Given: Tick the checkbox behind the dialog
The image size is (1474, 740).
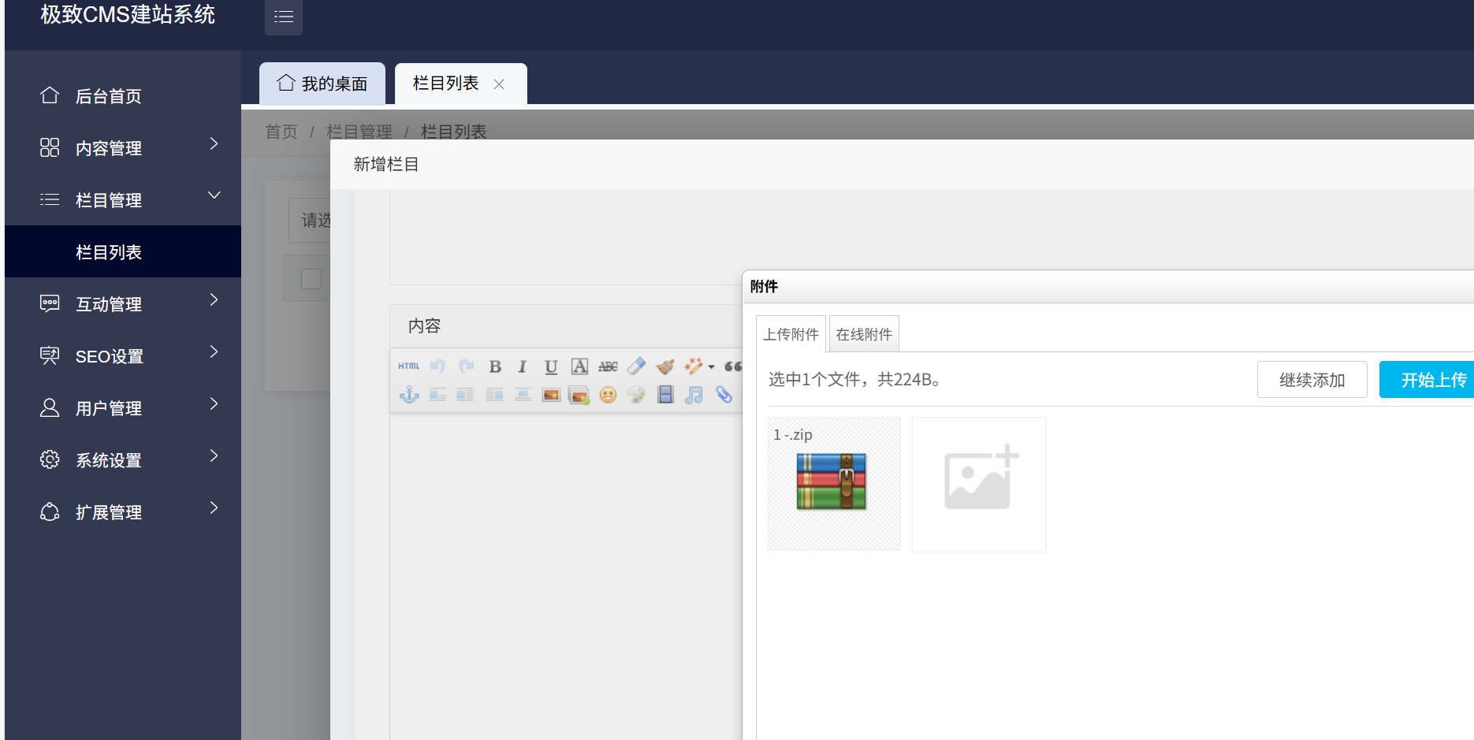Looking at the screenshot, I should (311, 279).
